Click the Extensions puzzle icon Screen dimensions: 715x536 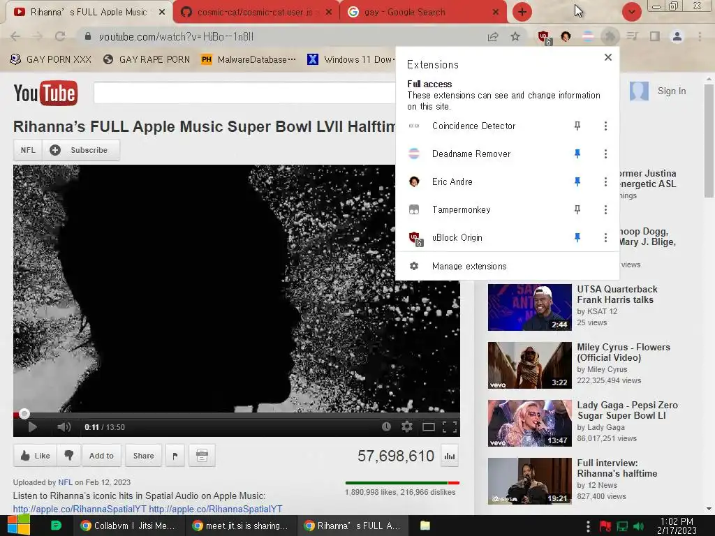pos(610,36)
